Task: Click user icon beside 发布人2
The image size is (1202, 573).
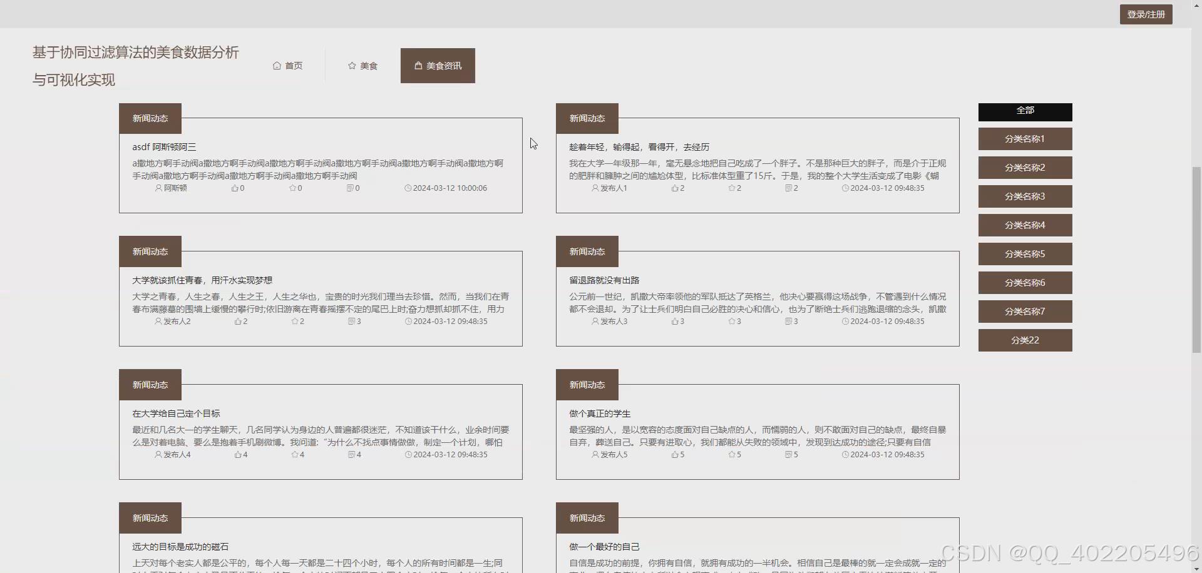Action: pos(158,322)
